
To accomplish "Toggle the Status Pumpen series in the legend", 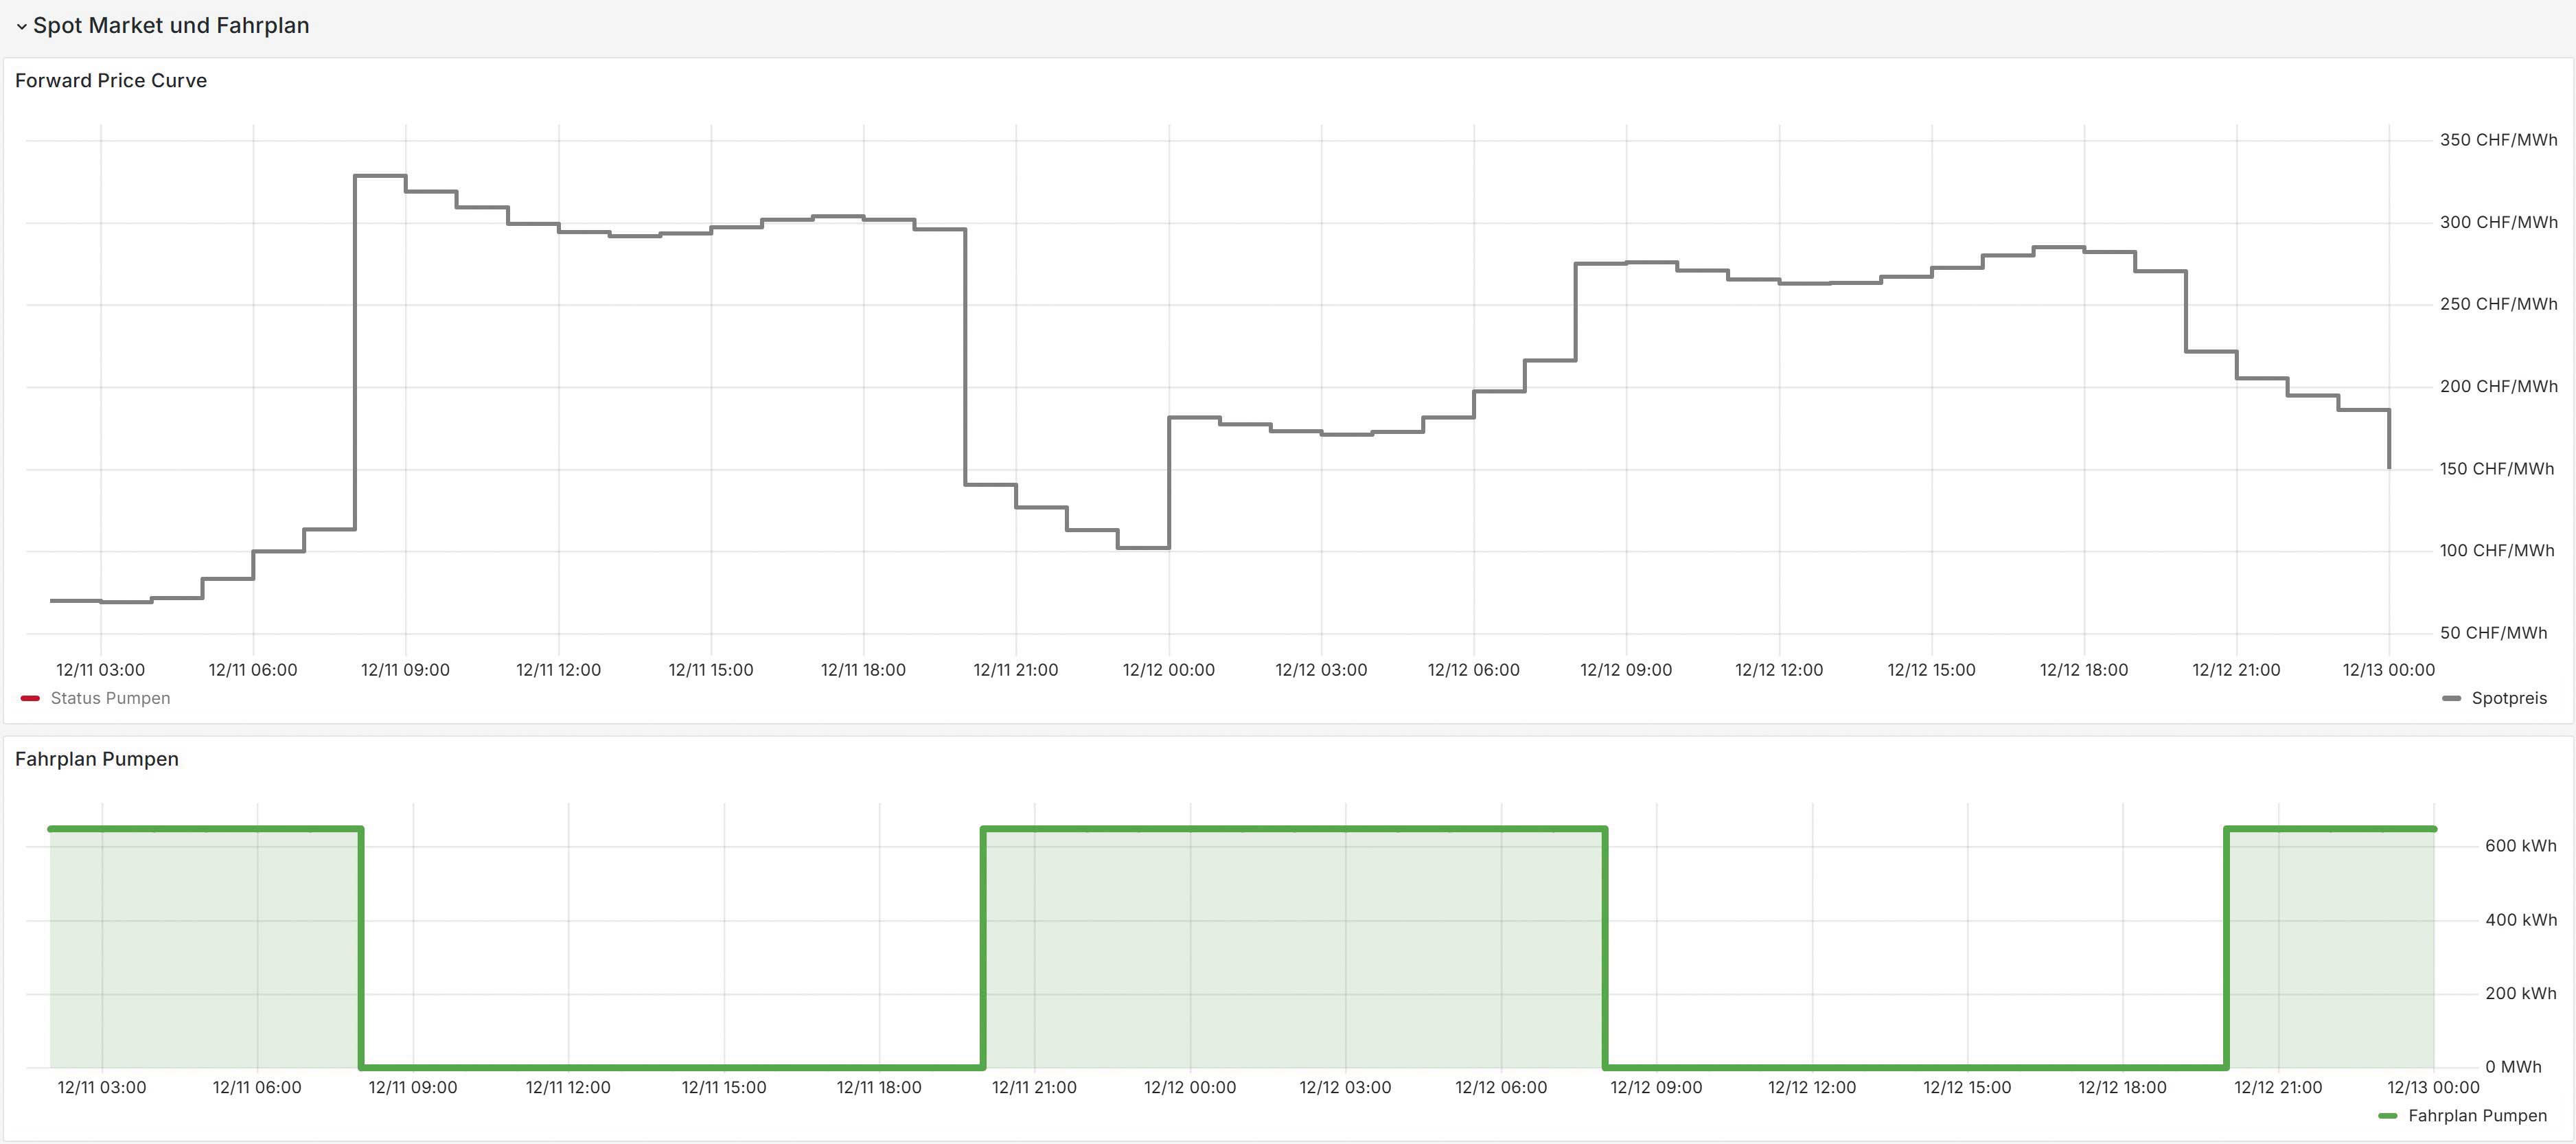I will tap(110, 698).
